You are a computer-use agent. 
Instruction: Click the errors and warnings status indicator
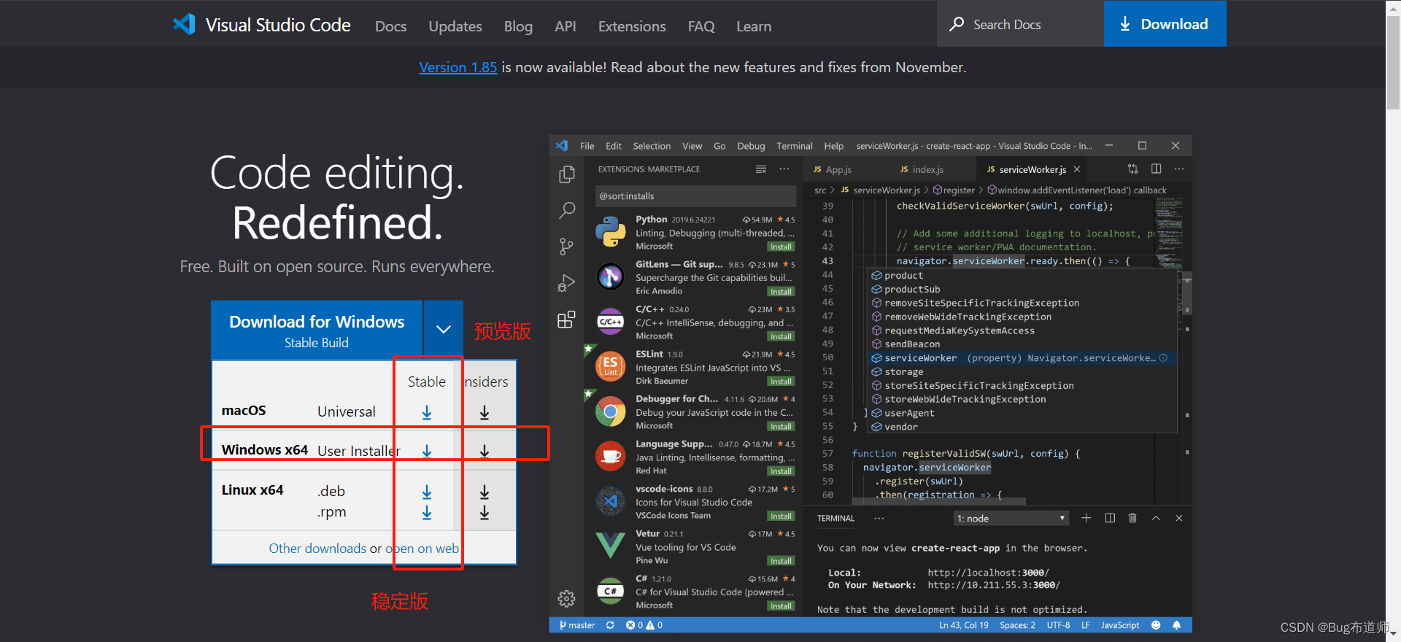coord(644,625)
